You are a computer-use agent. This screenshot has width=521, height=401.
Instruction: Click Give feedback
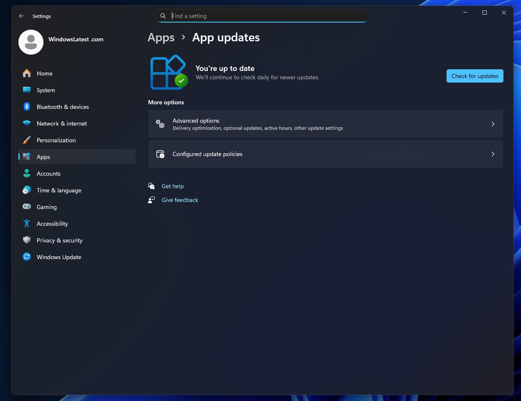pos(180,200)
